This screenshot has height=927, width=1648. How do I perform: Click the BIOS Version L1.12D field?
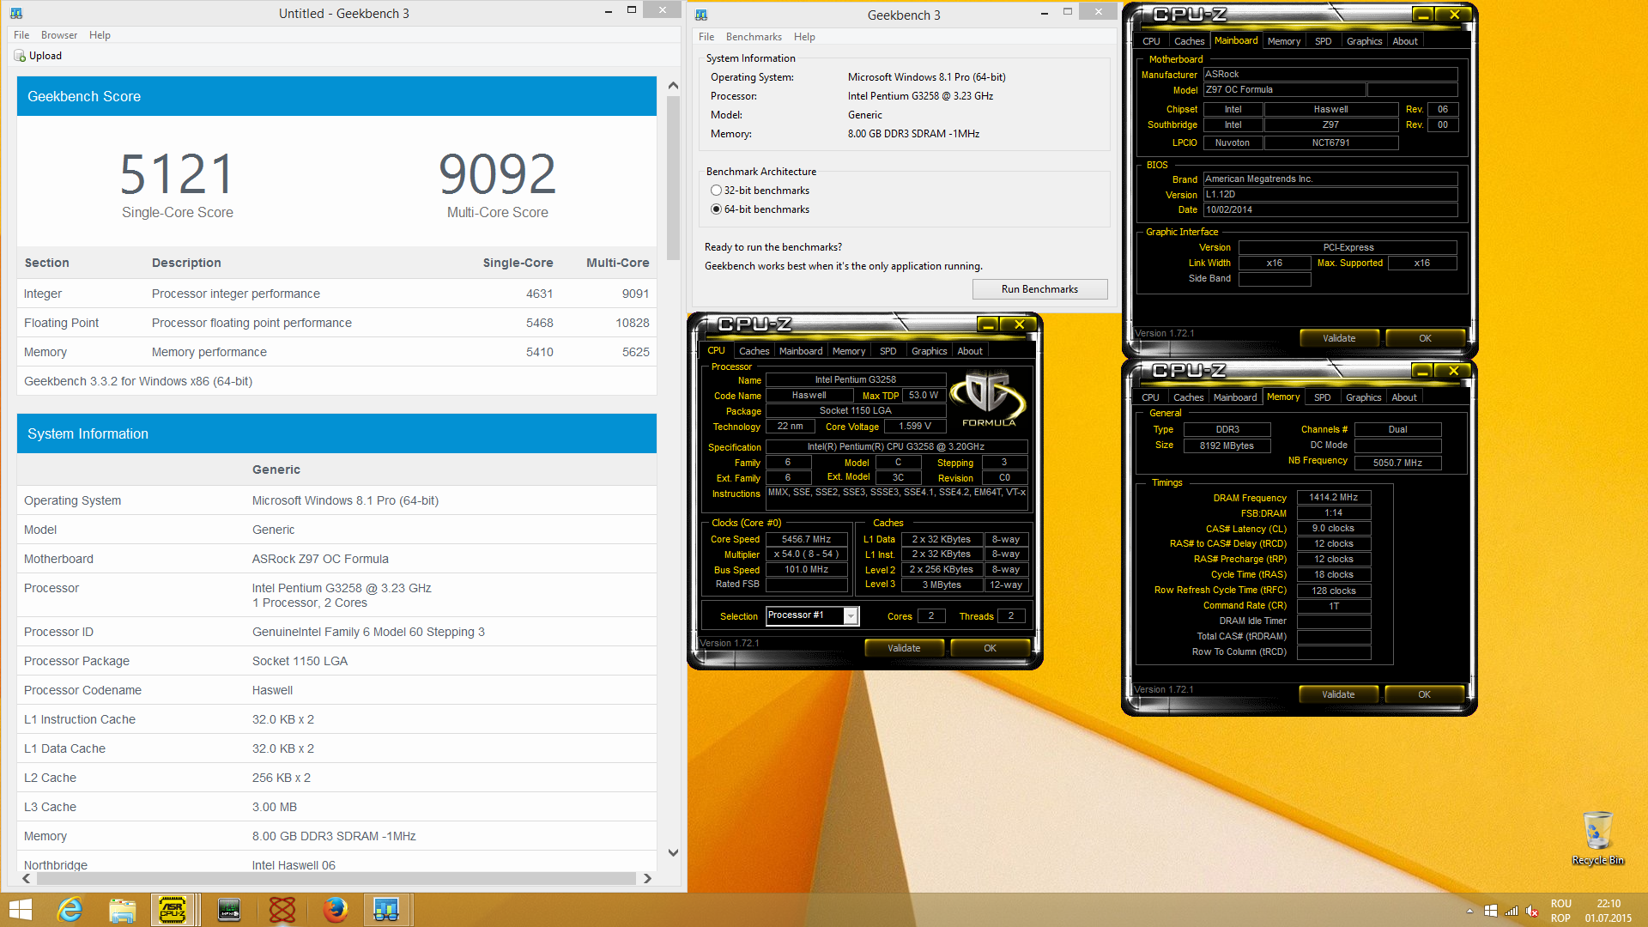(x=1330, y=195)
